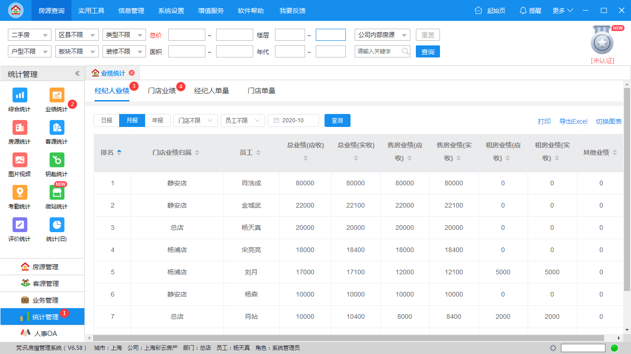Viewport: 631px width, 354px height.
Task: Open 评价统计 icon
Action: coord(19,225)
